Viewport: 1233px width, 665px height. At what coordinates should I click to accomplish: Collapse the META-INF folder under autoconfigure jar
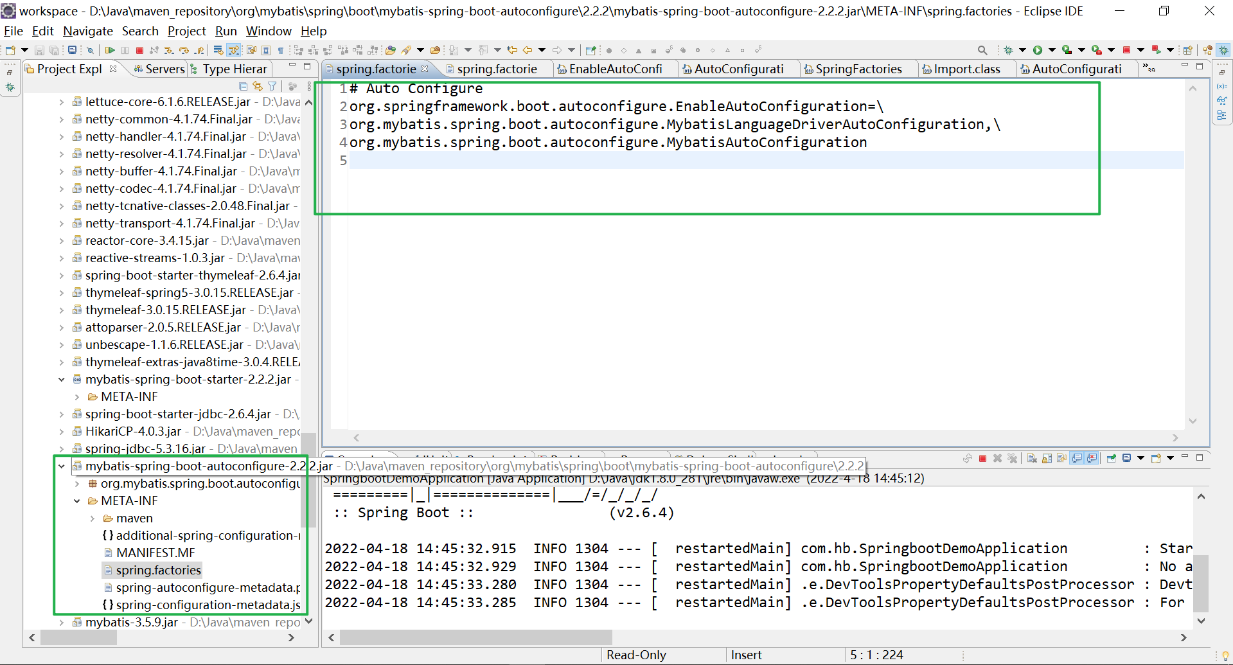pos(77,501)
